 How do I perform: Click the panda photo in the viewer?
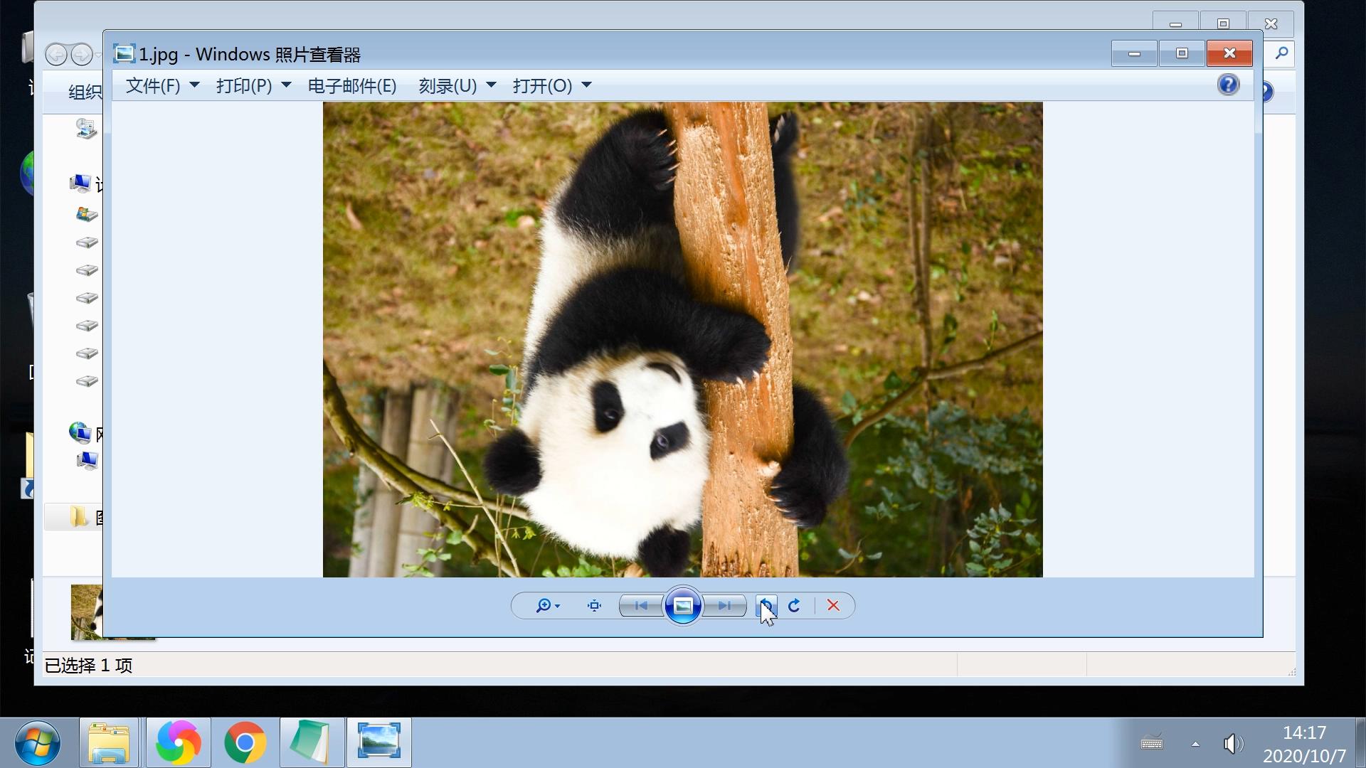682,339
